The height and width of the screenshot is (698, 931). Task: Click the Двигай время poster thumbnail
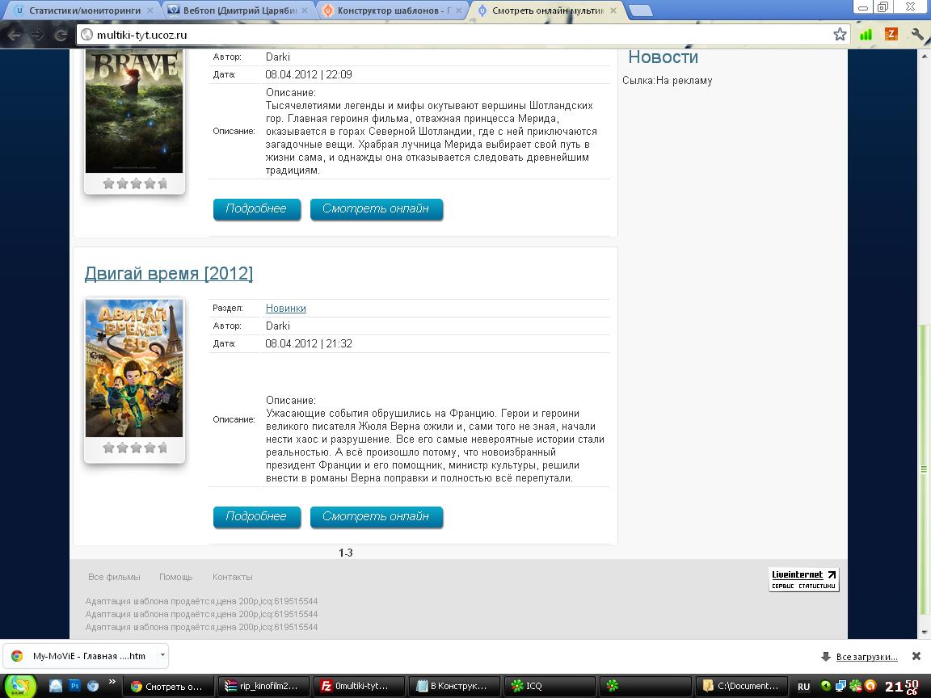pos(134,368)
